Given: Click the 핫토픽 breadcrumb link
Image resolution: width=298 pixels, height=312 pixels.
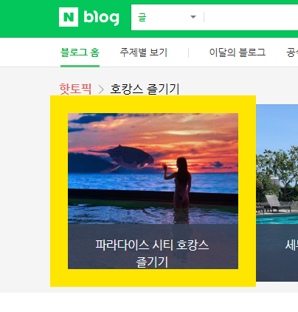Looking at the screenshot, I should click(x=75, y=89).
